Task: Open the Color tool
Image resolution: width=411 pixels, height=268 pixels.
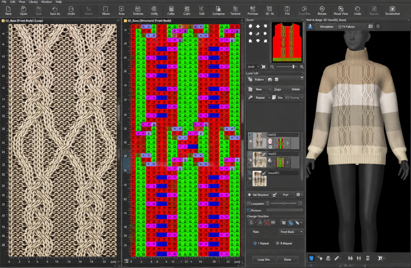Action: coord(171,11)
